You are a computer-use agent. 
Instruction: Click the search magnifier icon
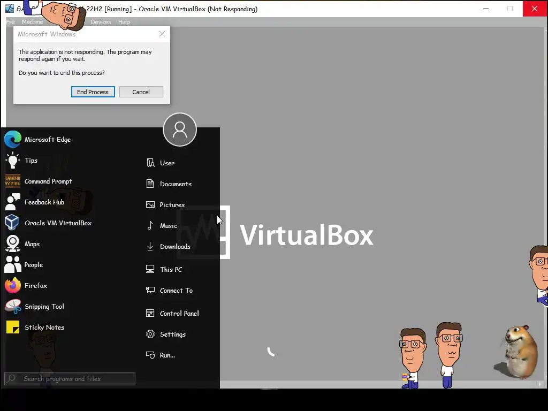[x=11, y=378]
